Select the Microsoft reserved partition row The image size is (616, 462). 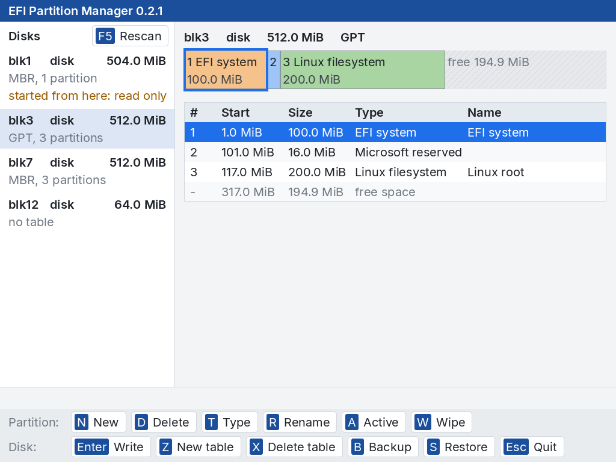click(395, 152)
